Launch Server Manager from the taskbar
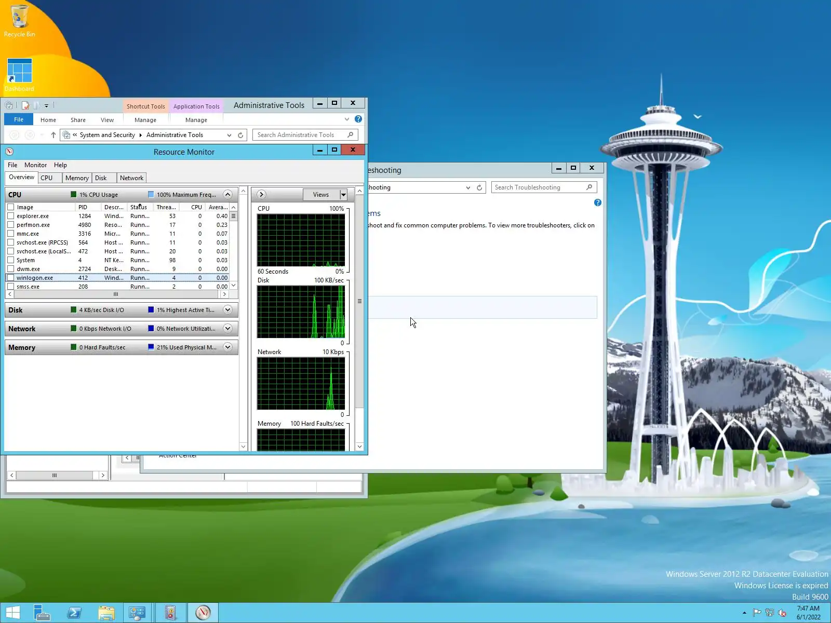This screenshot has width=831, height=623. [x=42, y=613]
